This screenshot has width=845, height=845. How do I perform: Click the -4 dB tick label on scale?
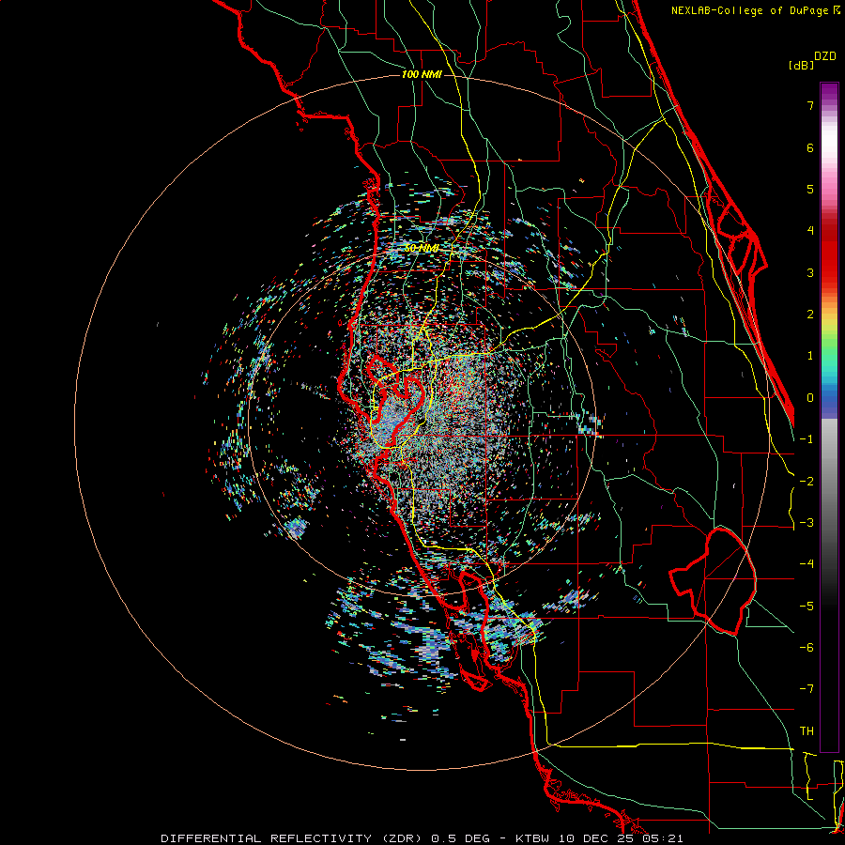pyautogui.click(x=807, y=564)
